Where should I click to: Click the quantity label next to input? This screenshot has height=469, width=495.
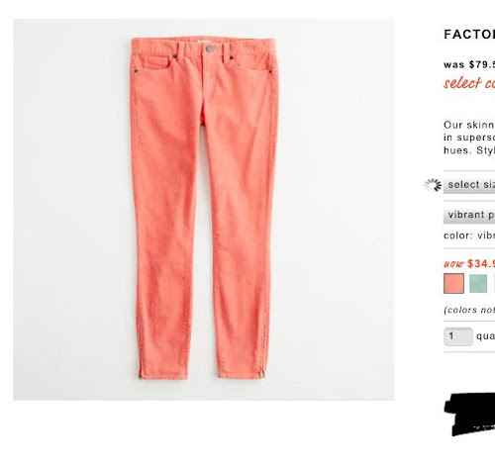[485, 336]
